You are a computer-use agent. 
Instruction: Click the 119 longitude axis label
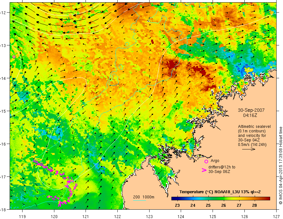coord(22,216)
